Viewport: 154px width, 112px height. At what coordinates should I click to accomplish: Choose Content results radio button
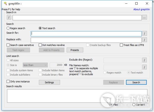click(x=134, y=105)
